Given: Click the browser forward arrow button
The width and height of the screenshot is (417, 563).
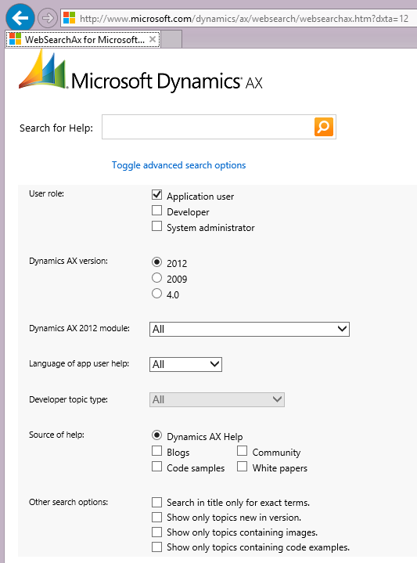Looking at the screenshot, I should (x=48, y=17).
